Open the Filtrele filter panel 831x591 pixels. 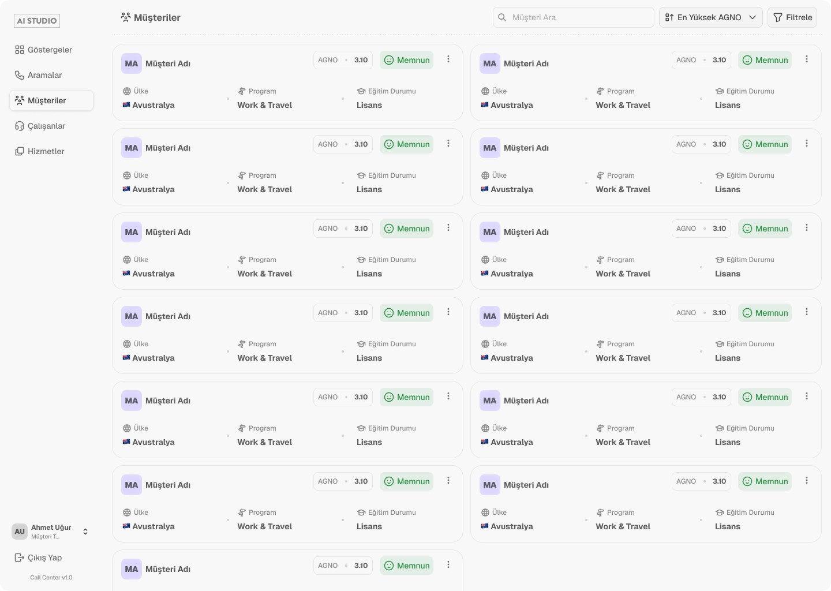coord(792,17)
